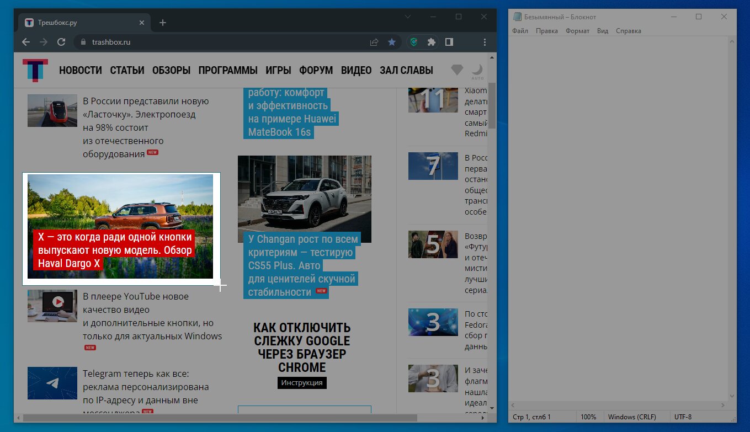
Task: Open the ПРОГРАММЫ site section
Action: (228, 70)
